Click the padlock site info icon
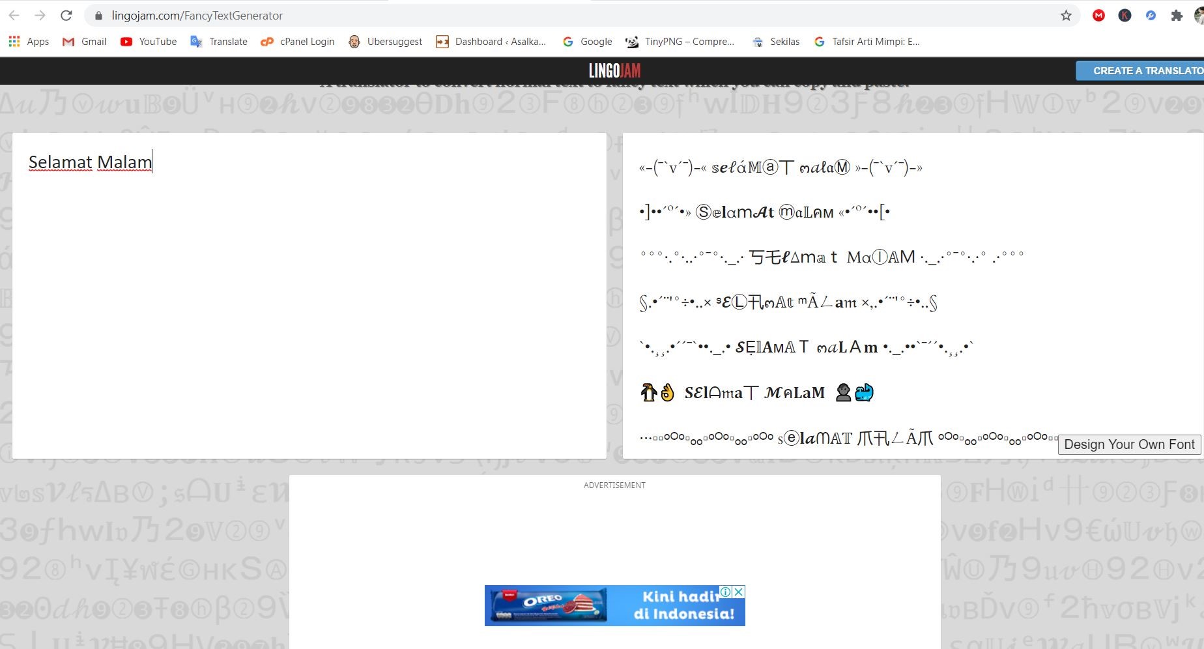Screen dimensions: 1204x649 [98, 16]
